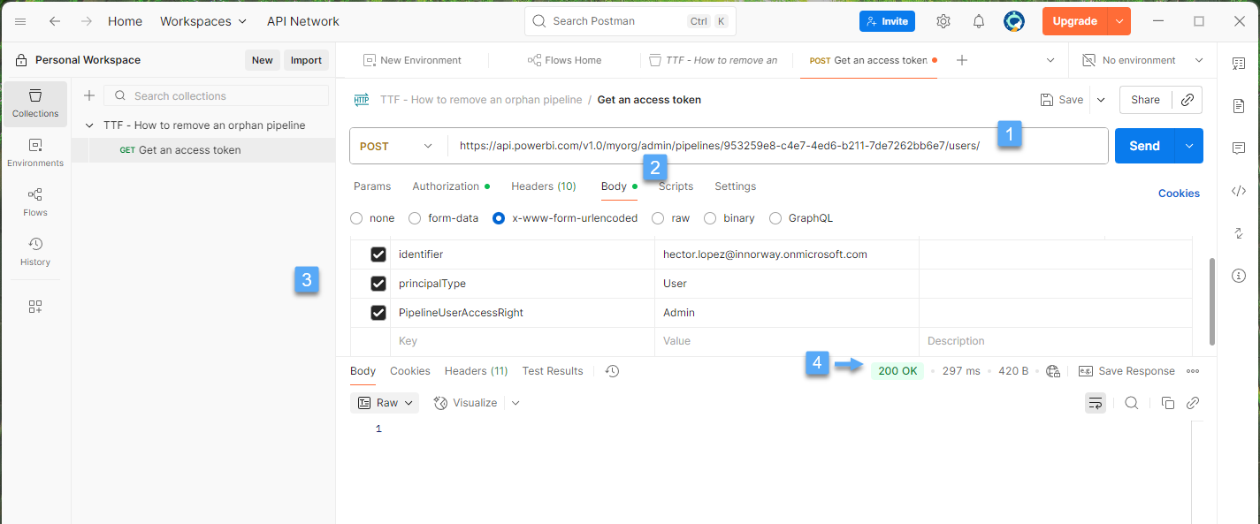Screen dimensions: 1260x524
Task: Open top right sidebar panel icon
Action: (1239, 64)
